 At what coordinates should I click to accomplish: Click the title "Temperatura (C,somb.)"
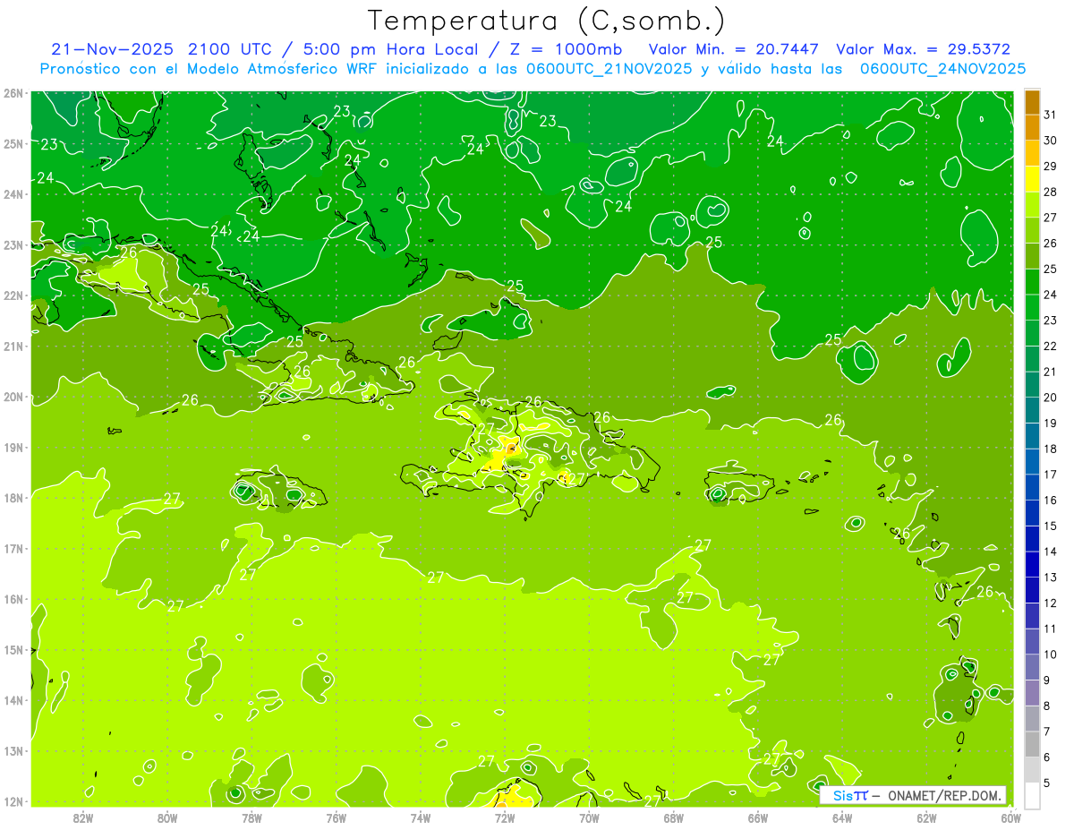[547, 21]
